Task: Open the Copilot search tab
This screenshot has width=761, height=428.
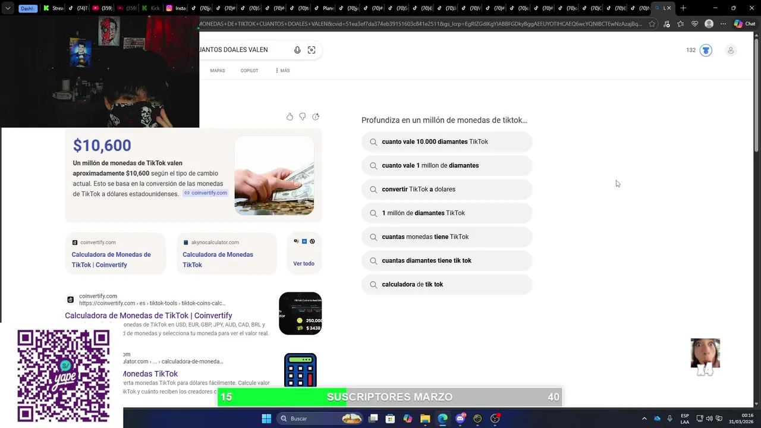Action: [x=249, y=71]
